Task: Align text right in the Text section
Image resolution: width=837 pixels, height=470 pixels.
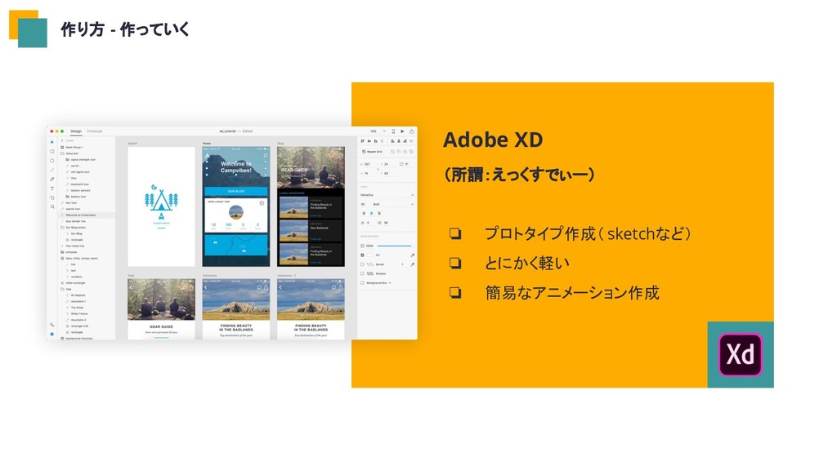Action: [379, 213]
